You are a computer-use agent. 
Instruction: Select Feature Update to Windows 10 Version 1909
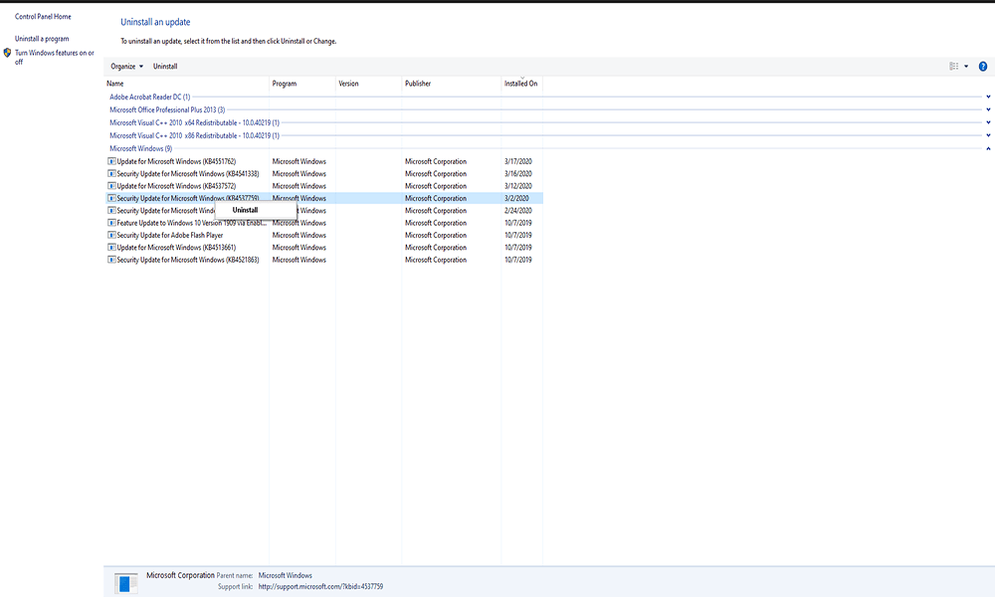pos(192,223)
